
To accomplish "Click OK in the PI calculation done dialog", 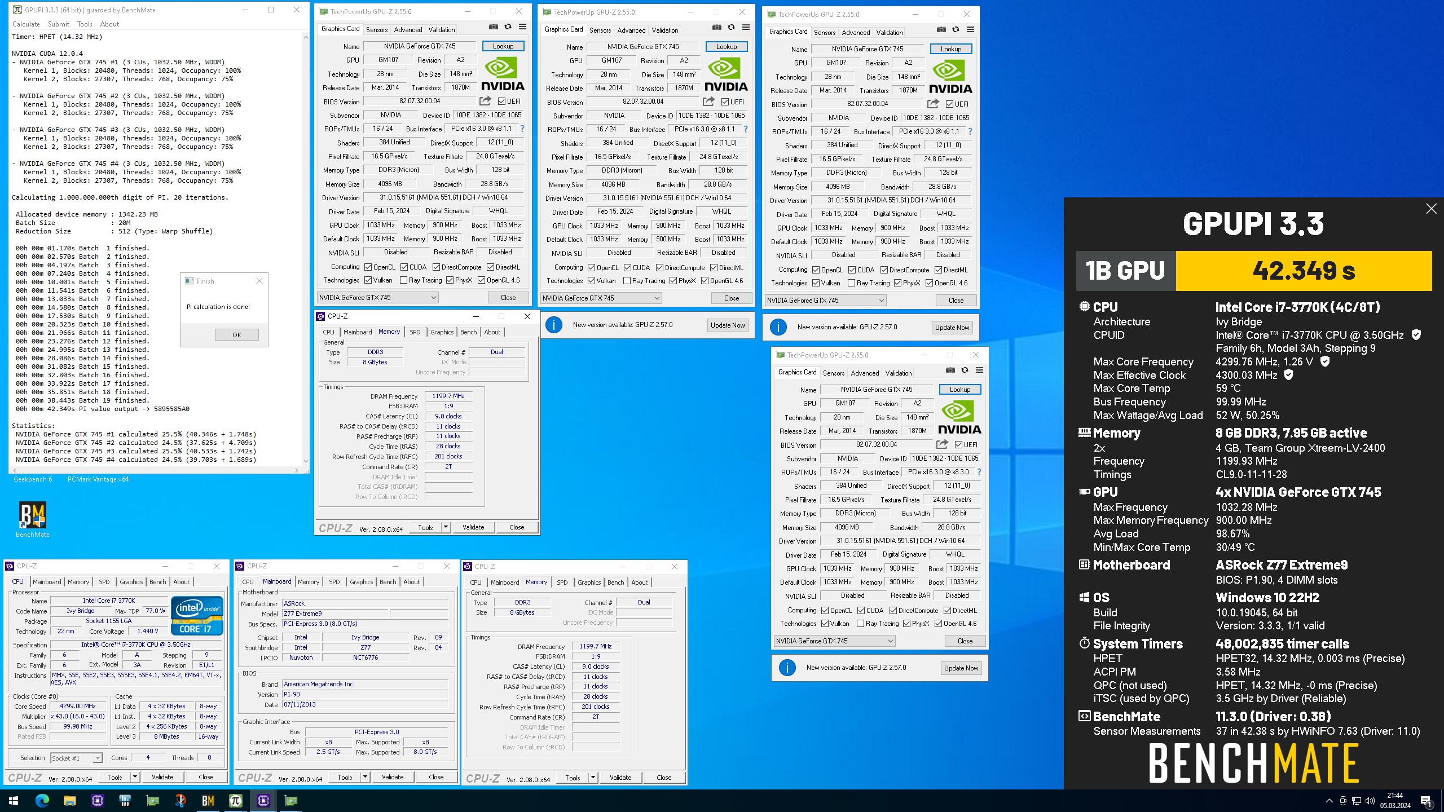I will point(237,334).
